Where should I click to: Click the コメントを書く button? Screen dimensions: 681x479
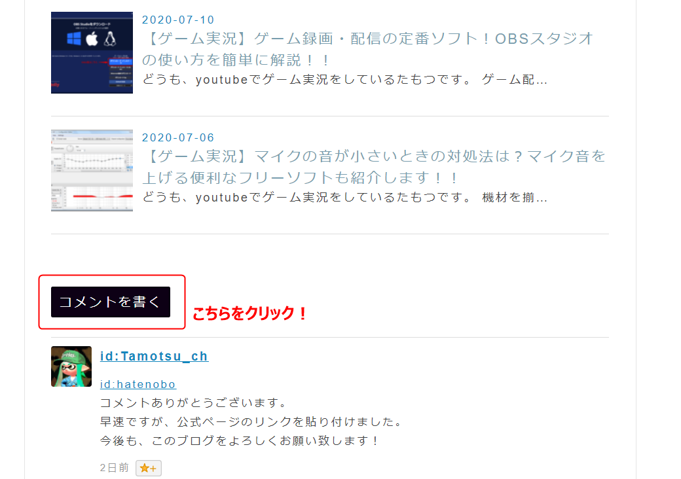(111, 302)
